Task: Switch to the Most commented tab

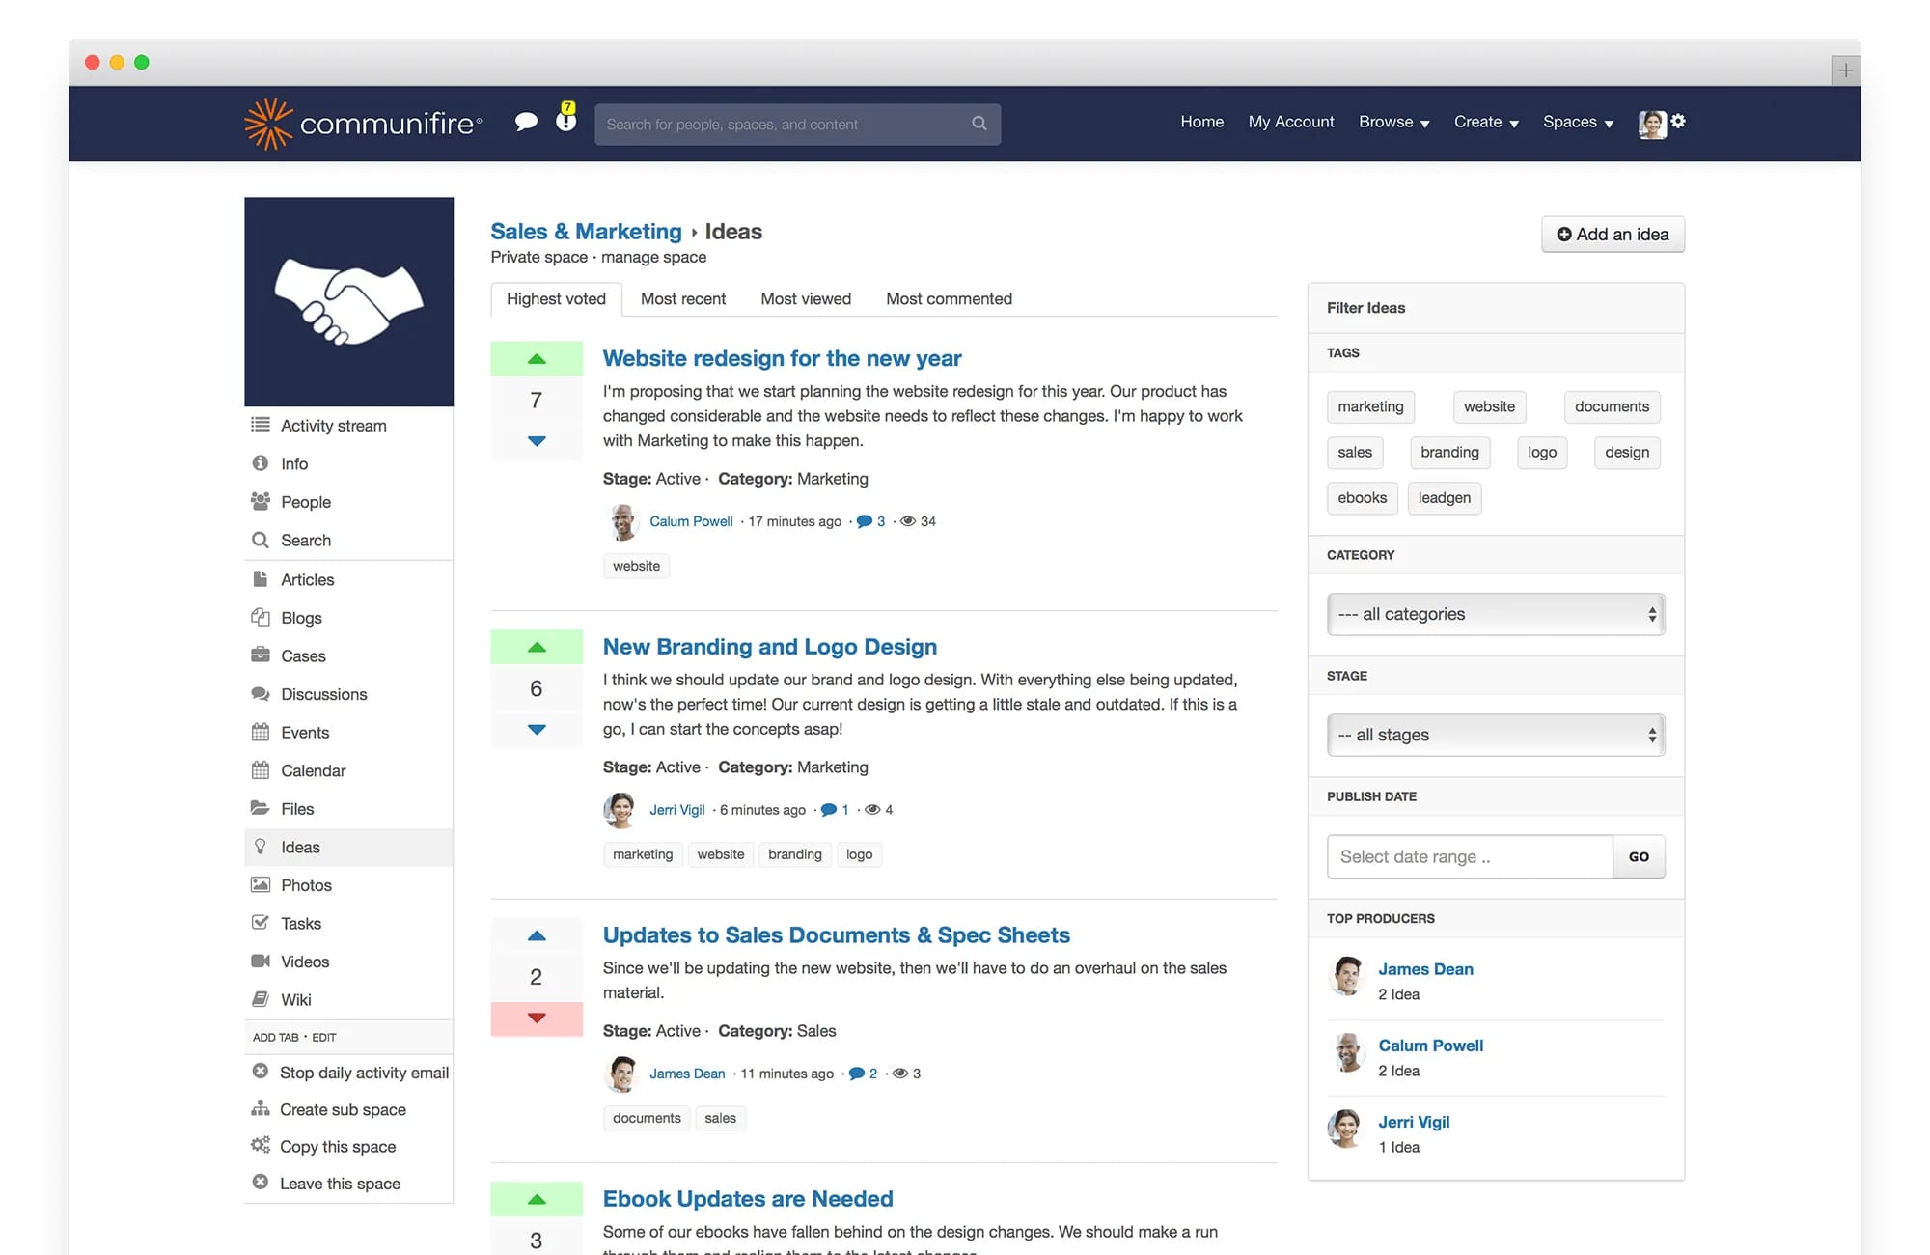Action: (x=949, y=299)
